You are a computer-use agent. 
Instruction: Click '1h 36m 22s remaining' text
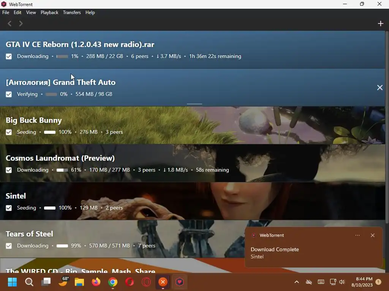tap(215, 56)
